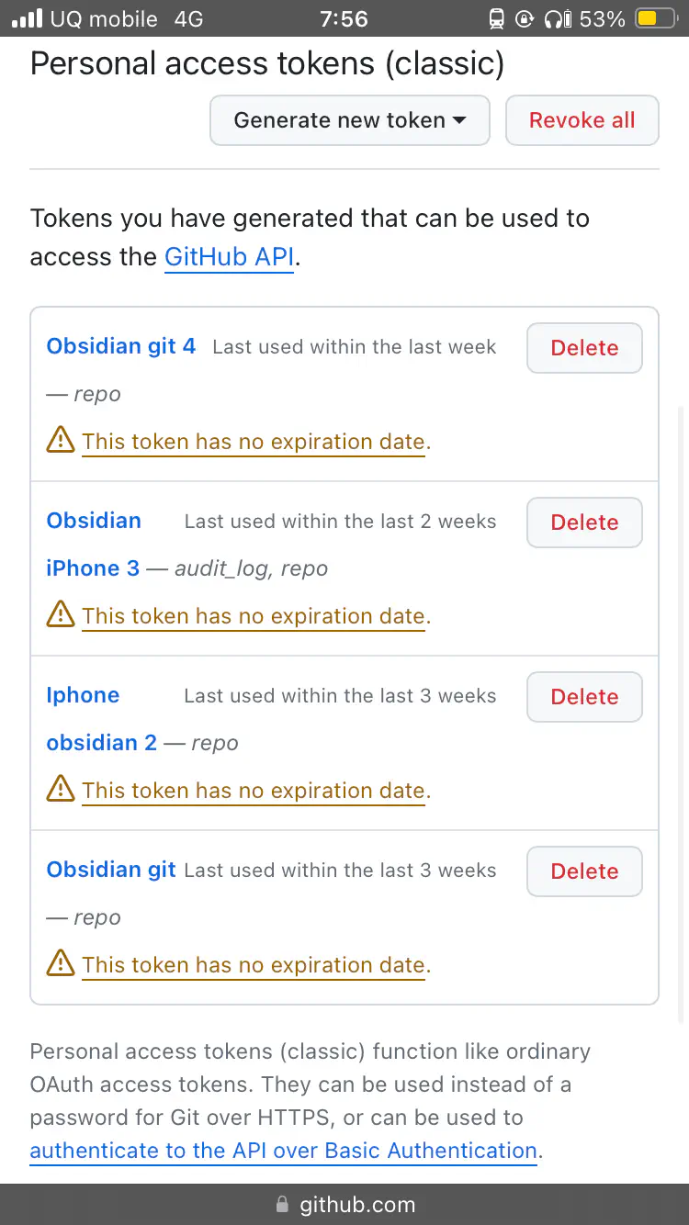Delete the Iphone obsidian 2 token
689x1225 pixels.
[x=584, y=697]
